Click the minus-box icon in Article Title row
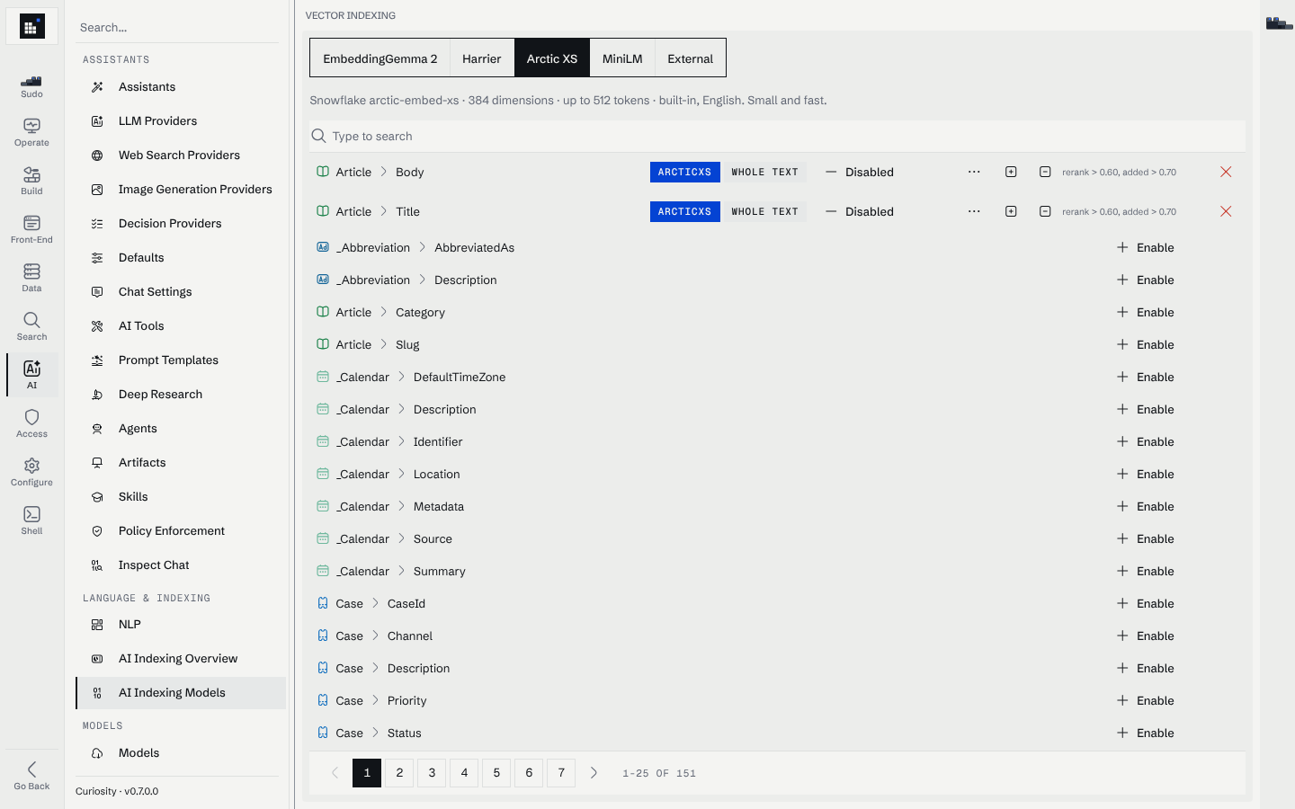 click(1045, 211)
